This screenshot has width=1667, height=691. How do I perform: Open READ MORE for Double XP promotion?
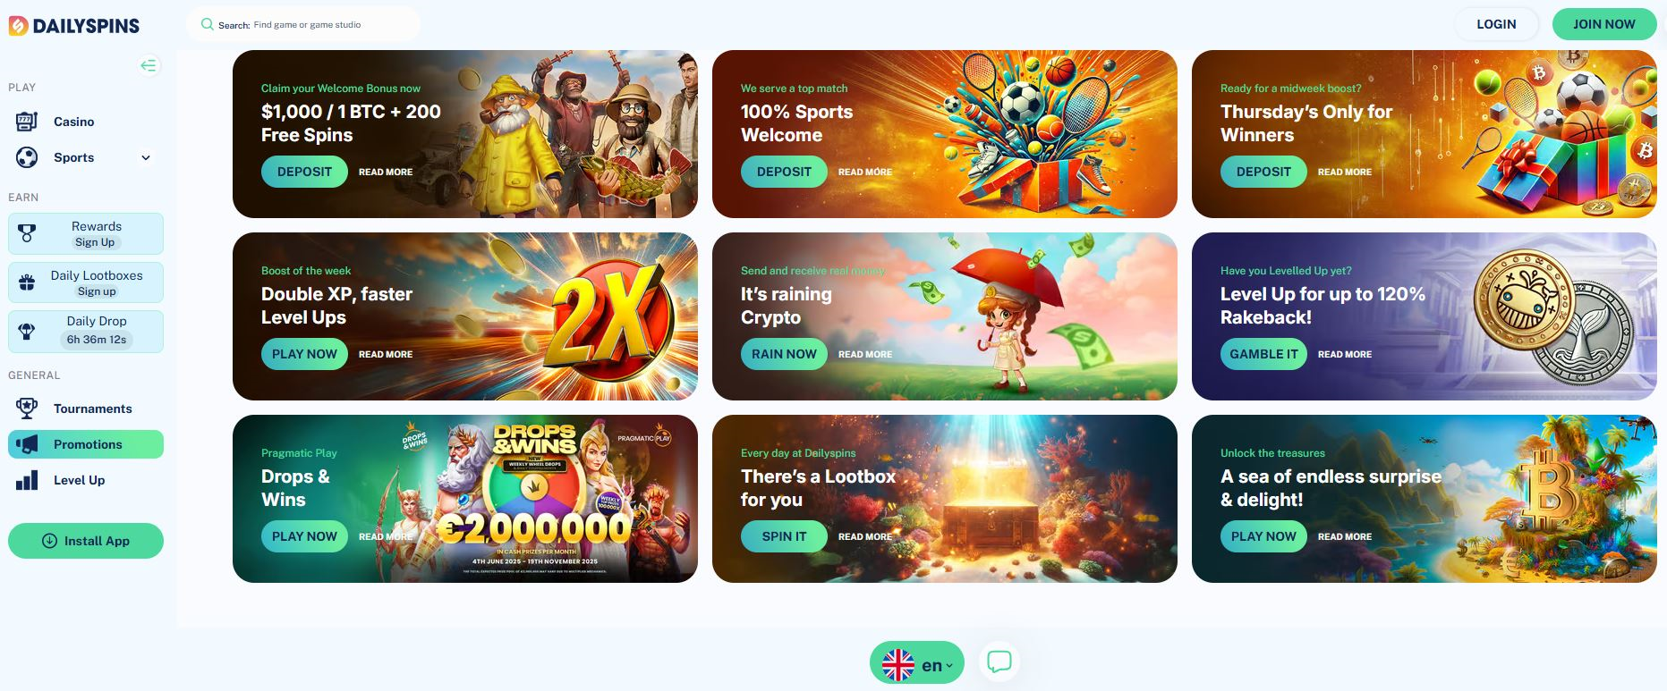(386, 354)
